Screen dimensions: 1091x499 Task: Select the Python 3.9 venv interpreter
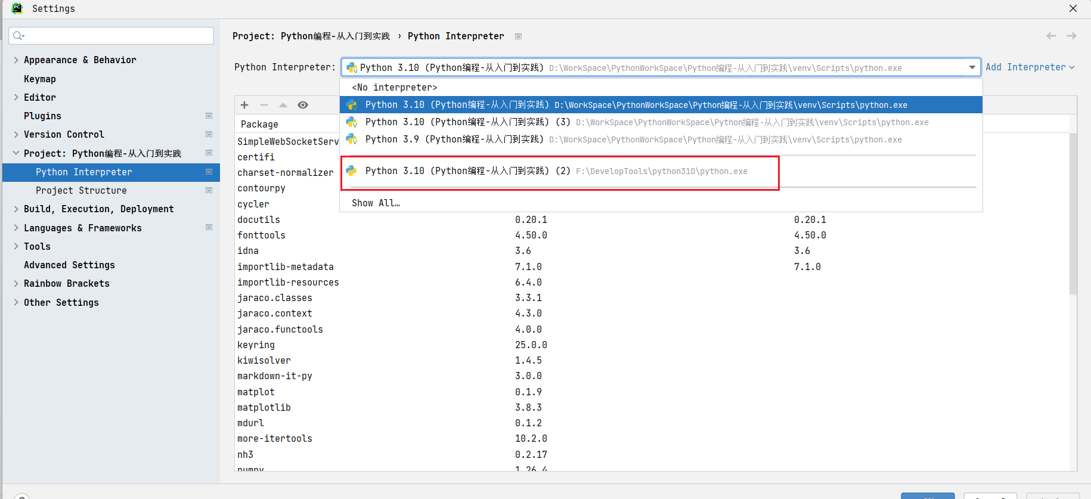tap(661, 140)
